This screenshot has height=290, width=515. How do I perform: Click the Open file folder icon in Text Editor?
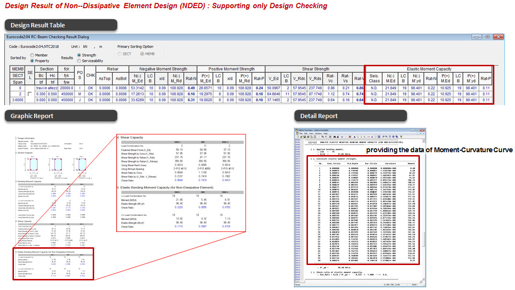tap(301, 136)
